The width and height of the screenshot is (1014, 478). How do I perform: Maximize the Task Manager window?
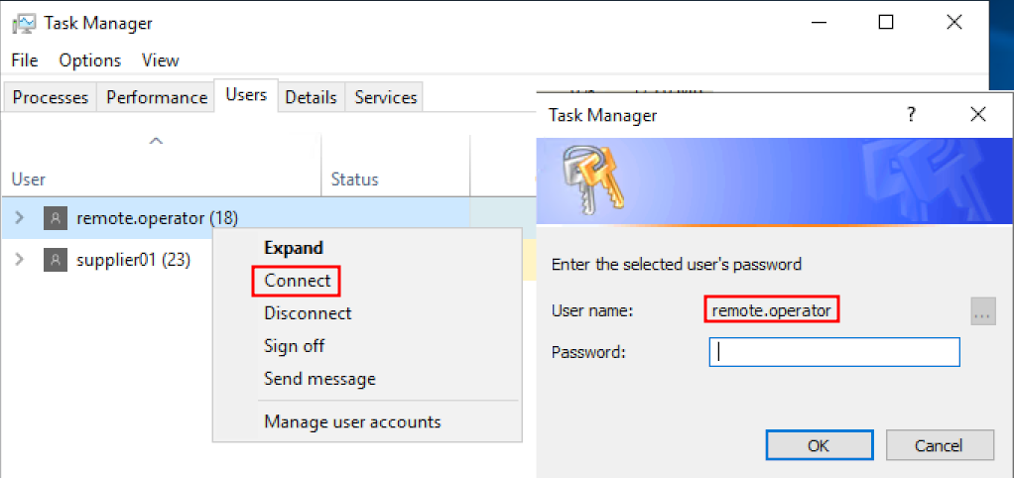[x=886, y=23]
